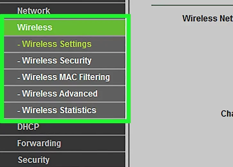
Task: Expand the Forwarding section submenu
Action: coord(62,144)
